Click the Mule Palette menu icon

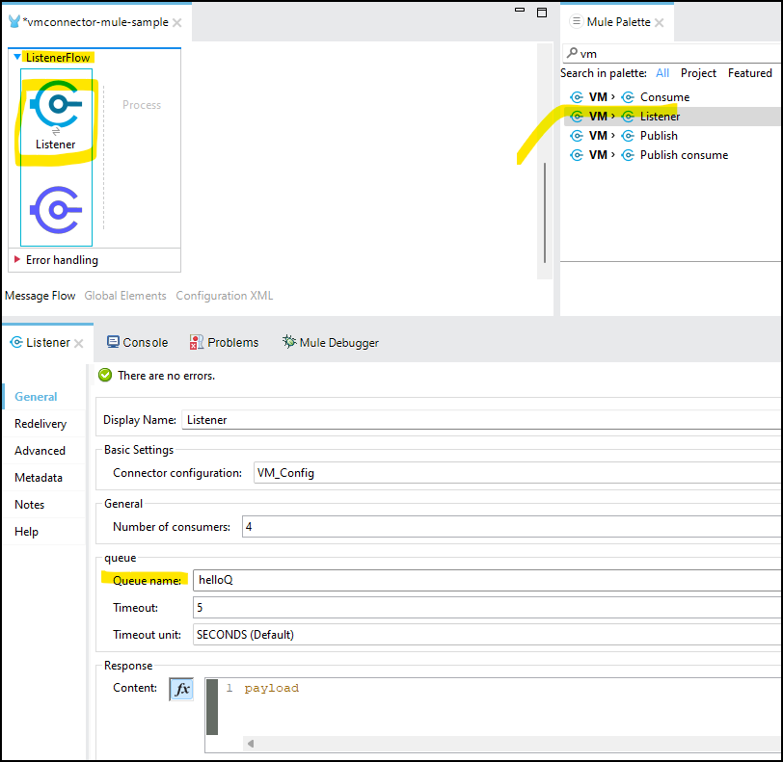[577, 21]
